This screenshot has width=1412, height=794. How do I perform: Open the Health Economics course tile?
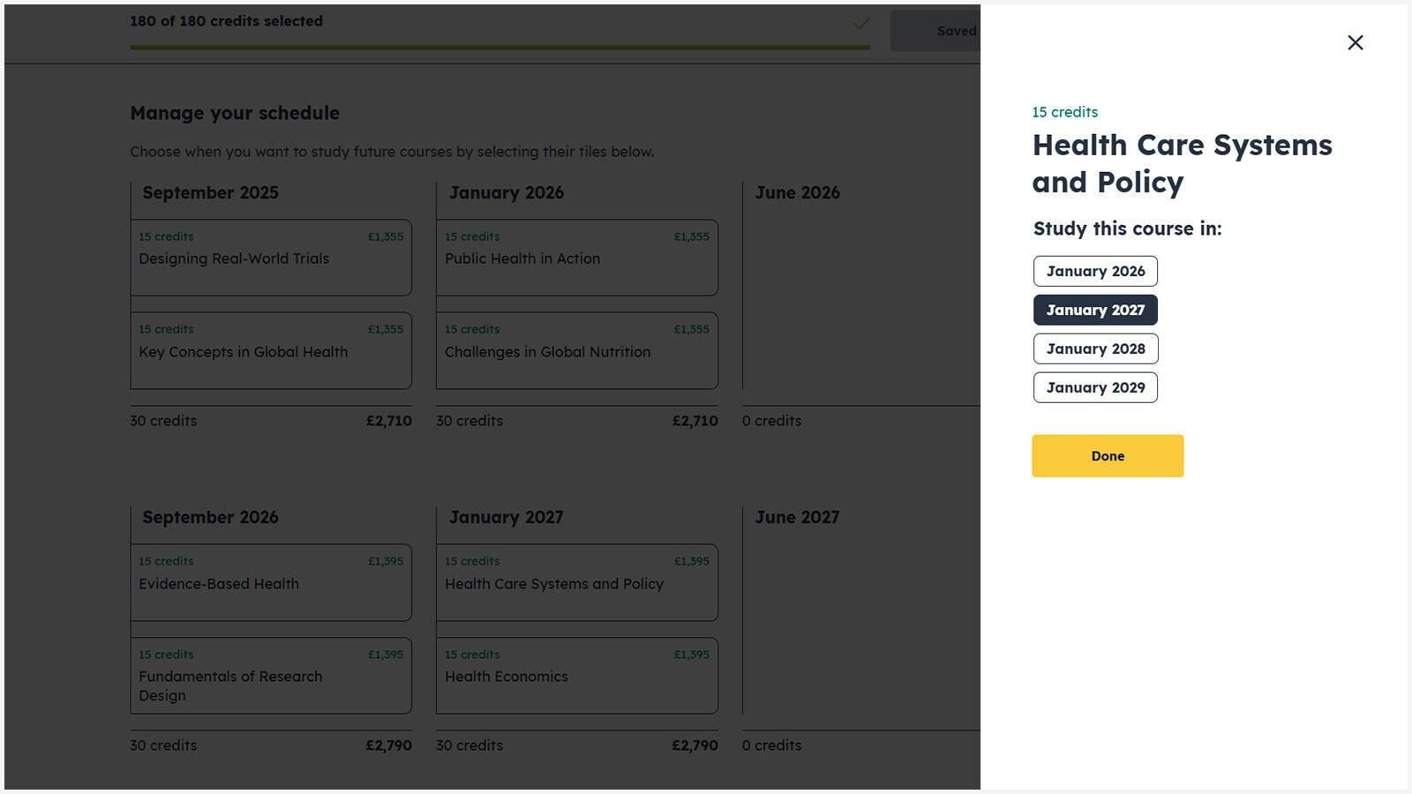(x=576, y=676)
